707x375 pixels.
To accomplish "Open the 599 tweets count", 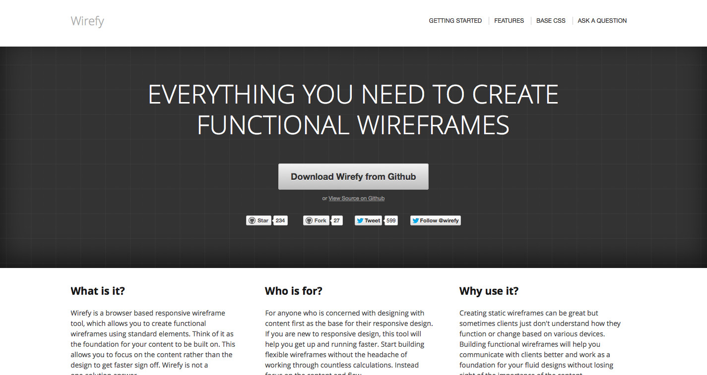I will 391,220.
